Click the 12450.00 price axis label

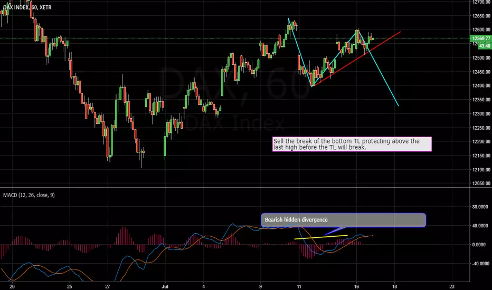[481, 72]
